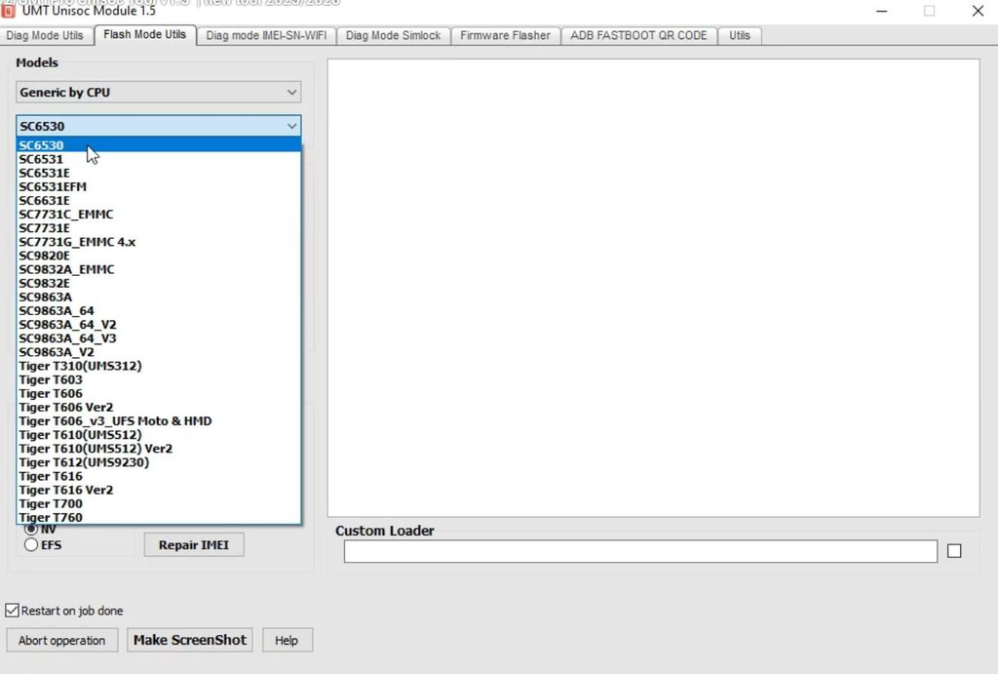Image resolution: width=998 pixels, height=674 pixels.
Task: Enable the Custom Loader checkbox
Action: point(954,551)
